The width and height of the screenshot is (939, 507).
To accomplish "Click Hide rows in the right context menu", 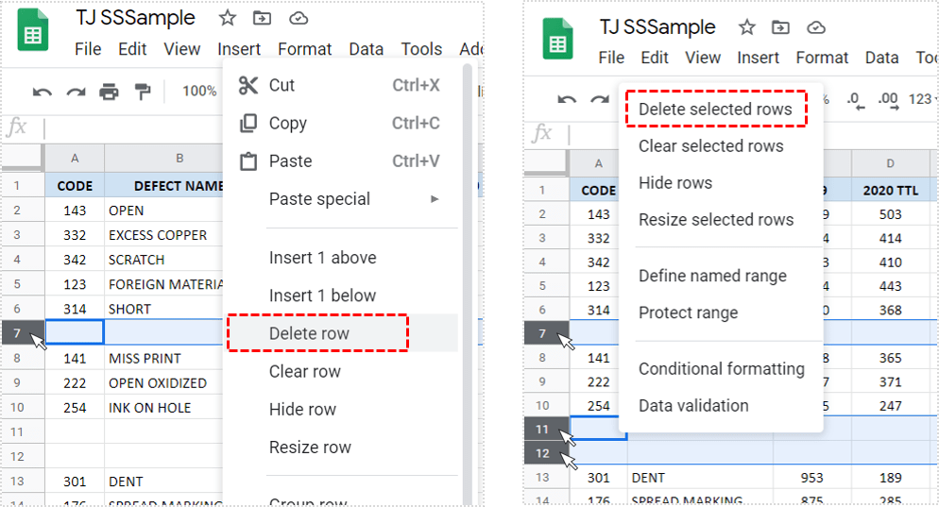I will tap(675, 183).
